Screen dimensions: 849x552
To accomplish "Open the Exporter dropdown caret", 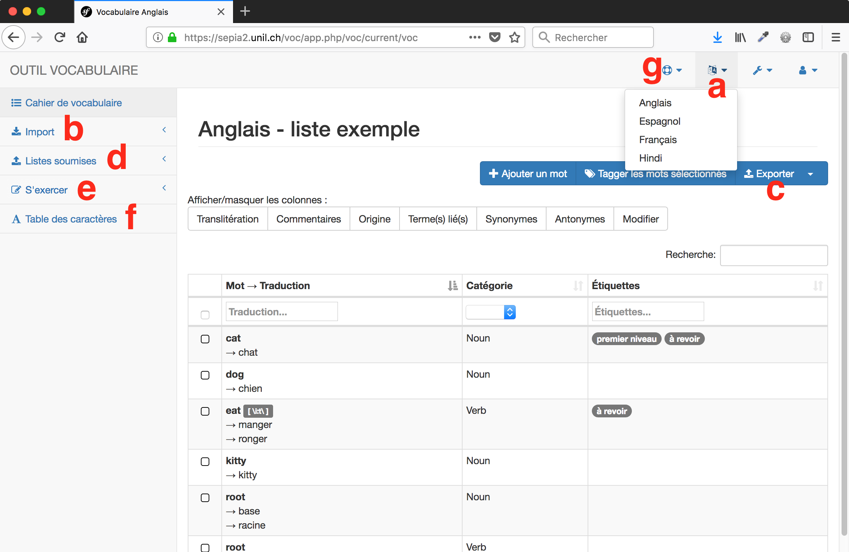I will coord(810,174).
